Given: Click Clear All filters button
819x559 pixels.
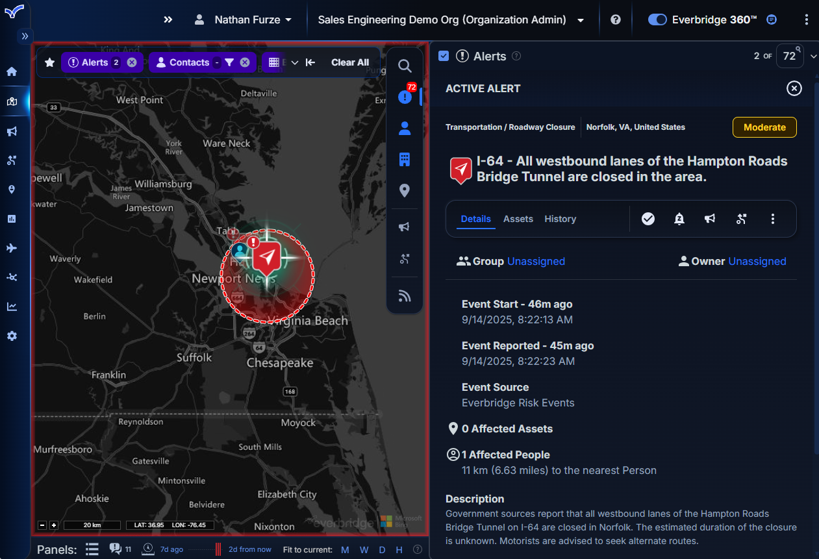Looking at the screenshot, I should 349,62.
